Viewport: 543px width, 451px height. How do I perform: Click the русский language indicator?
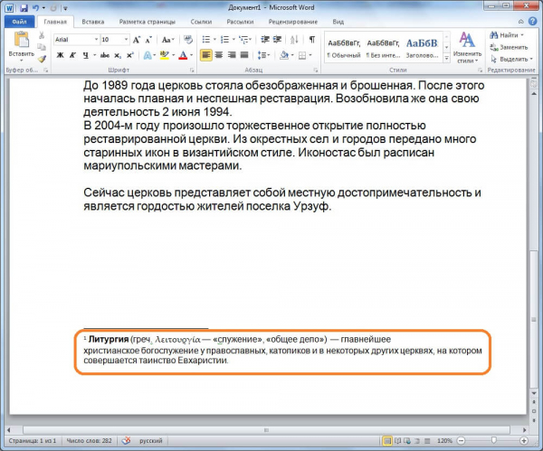click(x=150, y=441)
